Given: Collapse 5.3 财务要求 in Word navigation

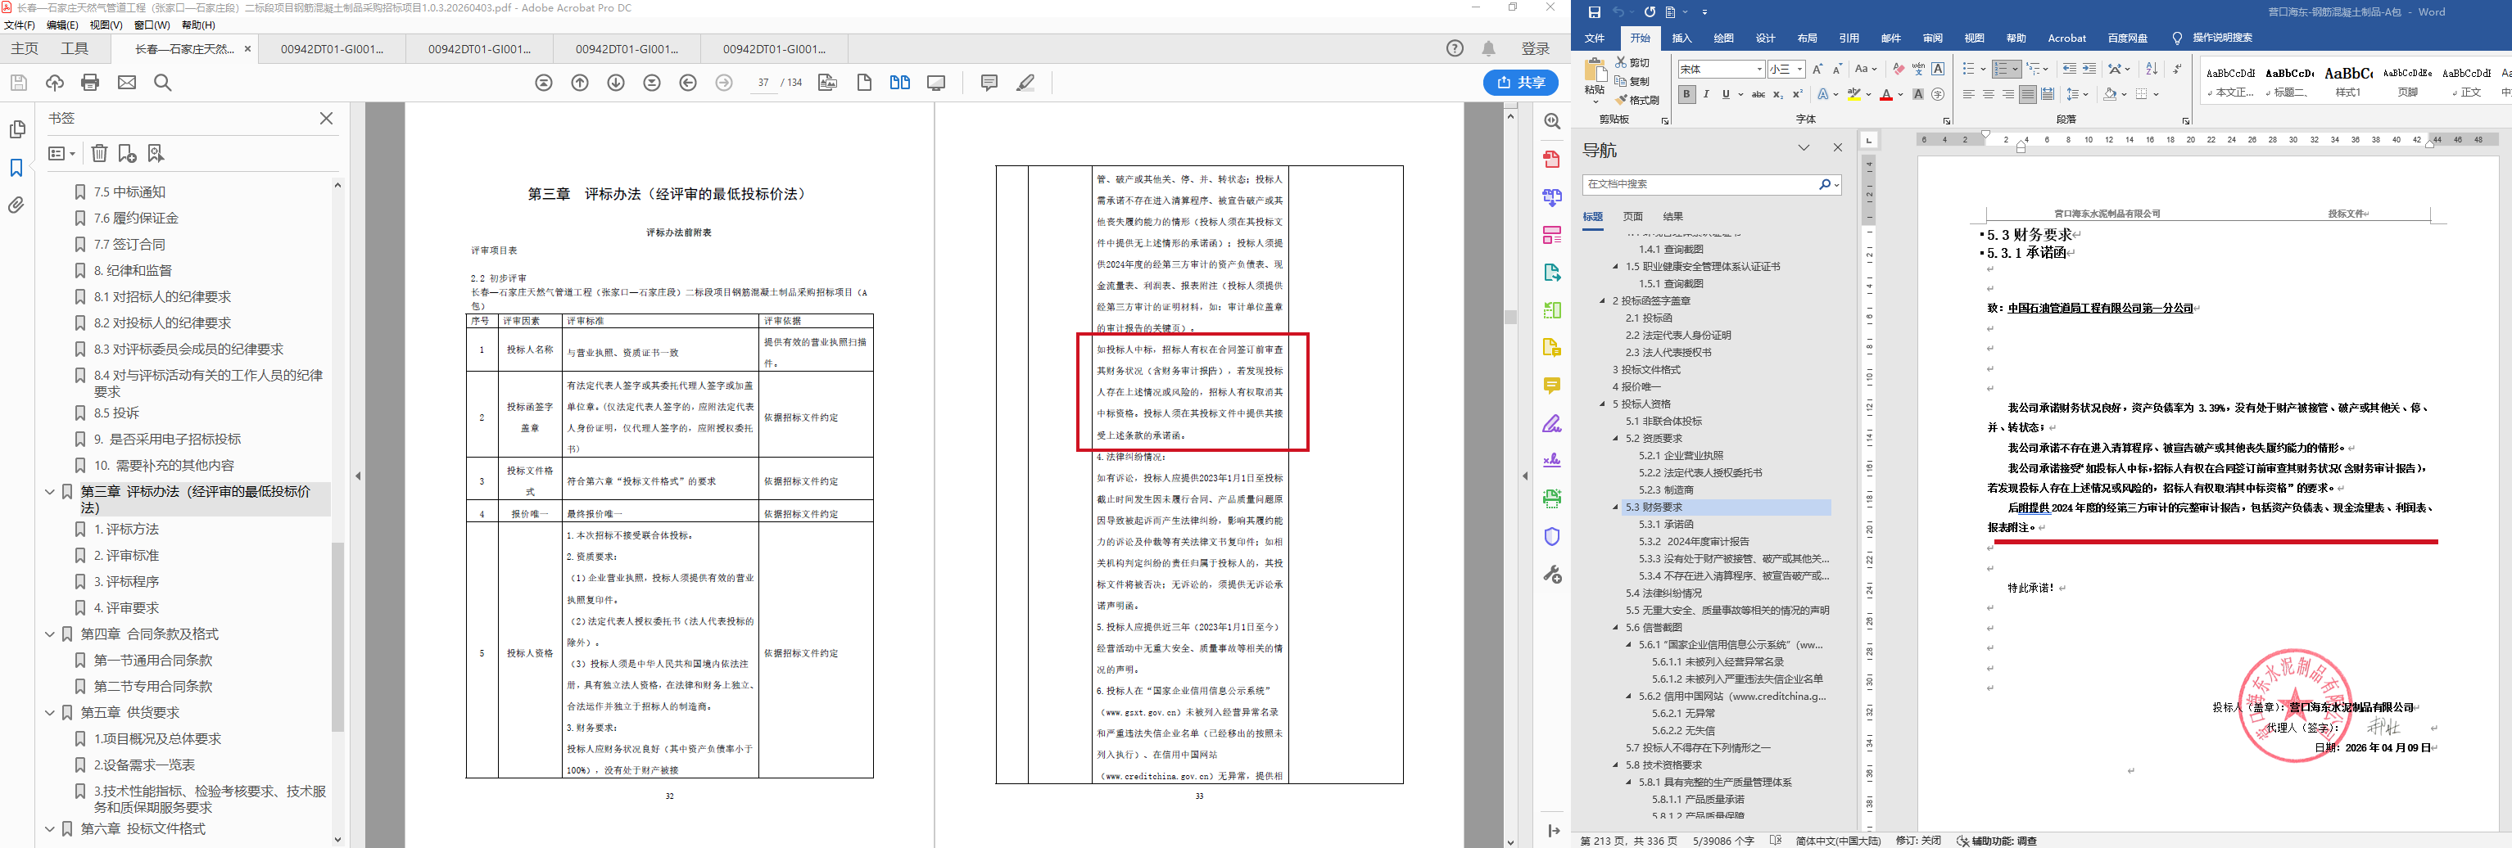Looking at the screenshot, I should pyautogui.click(x=1616, y=507).
